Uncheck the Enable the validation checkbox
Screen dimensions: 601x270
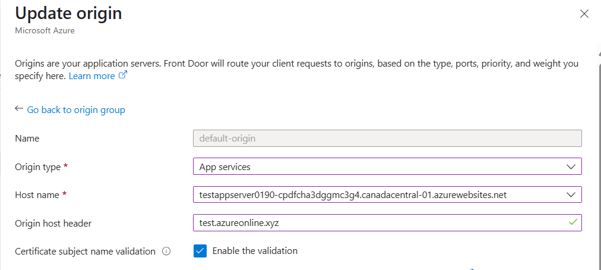point(200,251)
